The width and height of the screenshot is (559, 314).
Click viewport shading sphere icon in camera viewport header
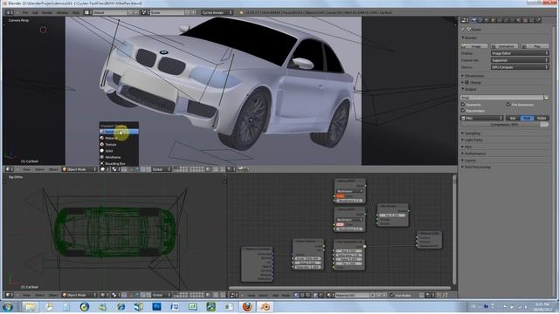click(103, 169)
